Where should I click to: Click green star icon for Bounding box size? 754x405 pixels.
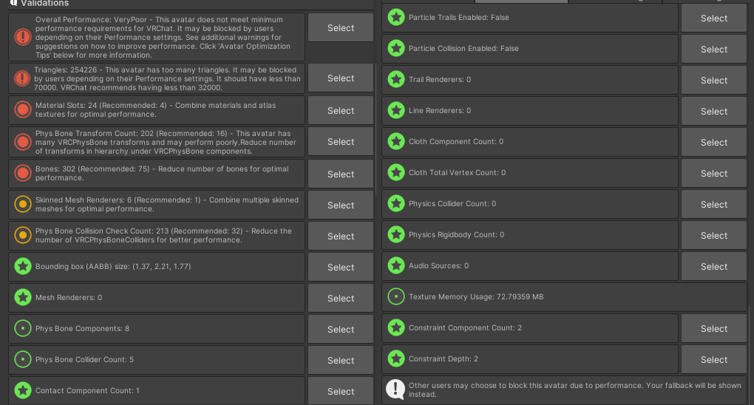23,267
